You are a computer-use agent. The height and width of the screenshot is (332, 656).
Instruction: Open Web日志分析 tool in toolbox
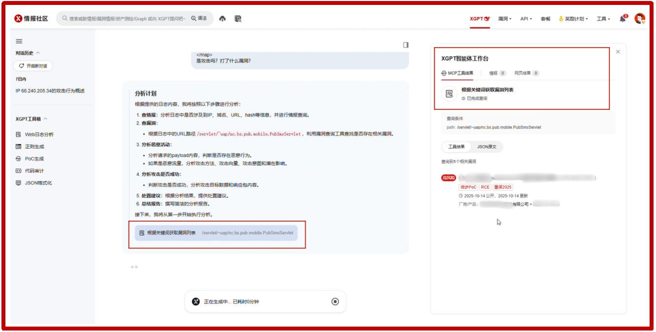tap(39, 134)
